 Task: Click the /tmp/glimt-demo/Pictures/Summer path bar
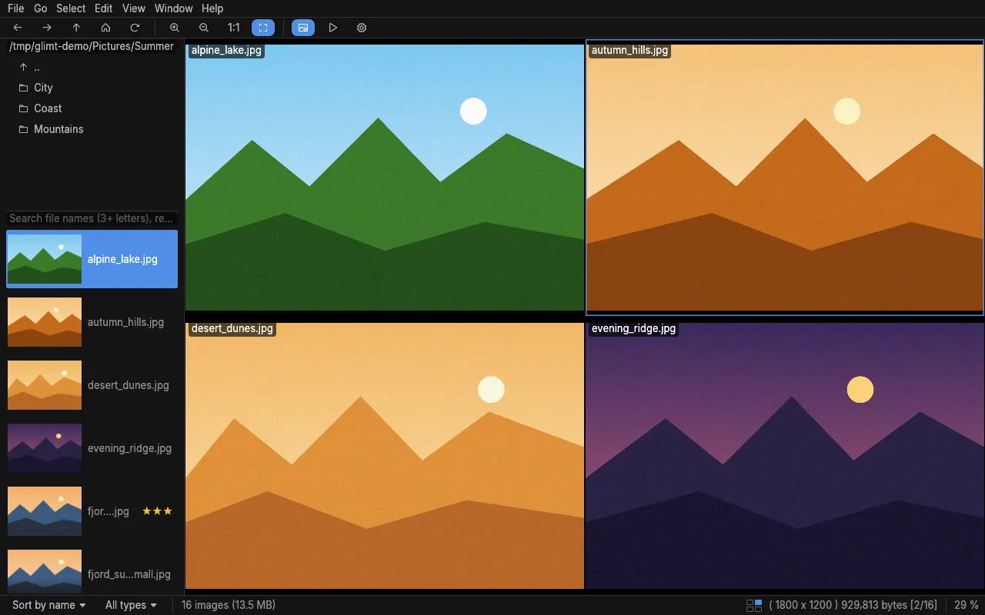(x=92, y=46)
